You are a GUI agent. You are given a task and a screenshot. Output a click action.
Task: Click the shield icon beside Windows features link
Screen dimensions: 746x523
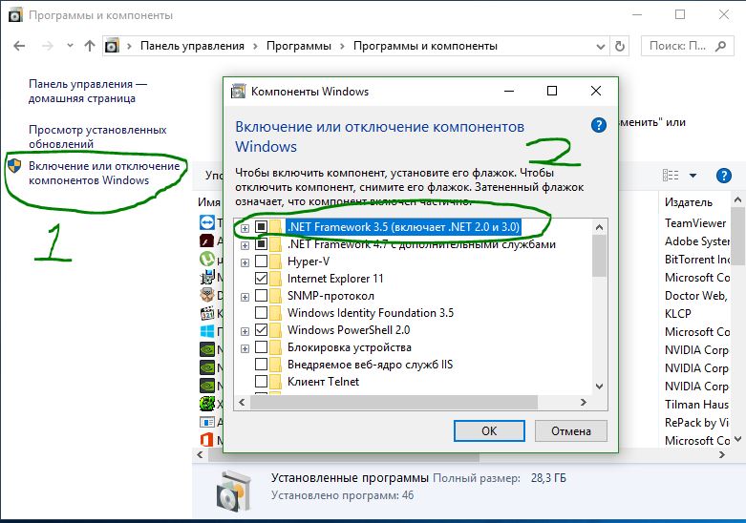pos(14,166)
